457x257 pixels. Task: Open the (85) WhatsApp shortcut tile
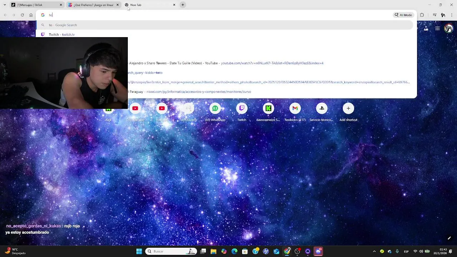215,112
